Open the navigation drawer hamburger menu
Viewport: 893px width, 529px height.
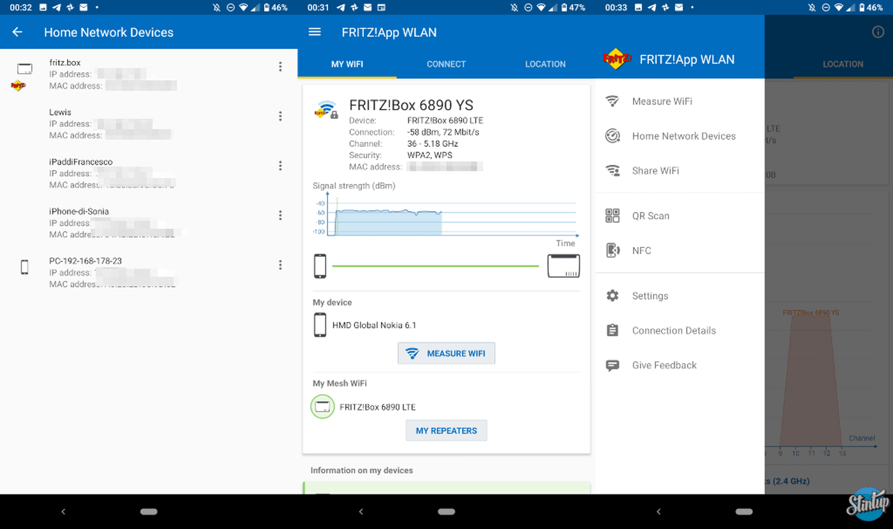click(315, 32)
